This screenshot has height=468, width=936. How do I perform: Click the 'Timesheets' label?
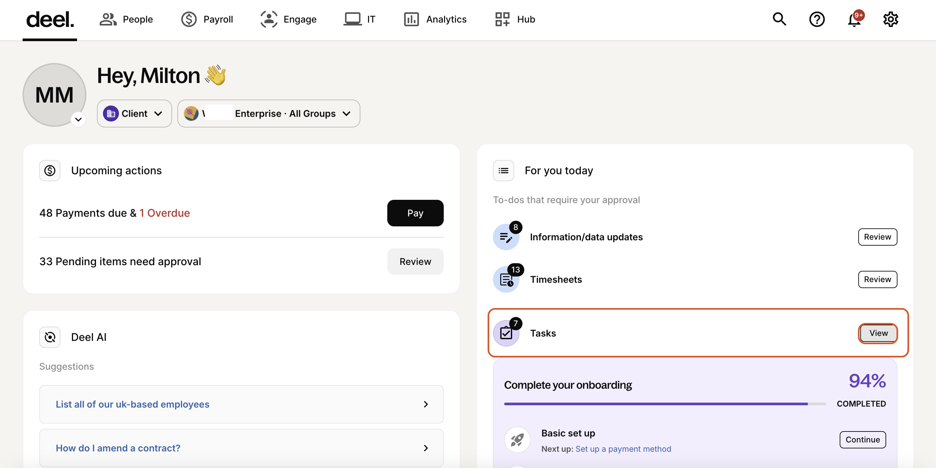[x=556, y=279]
